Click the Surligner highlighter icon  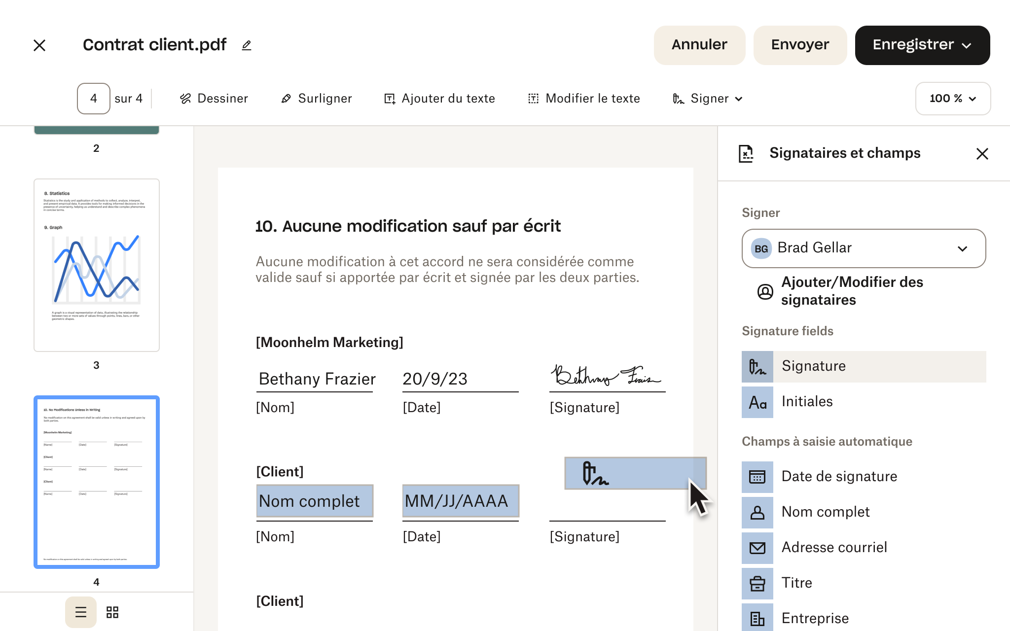coord(286,99)
